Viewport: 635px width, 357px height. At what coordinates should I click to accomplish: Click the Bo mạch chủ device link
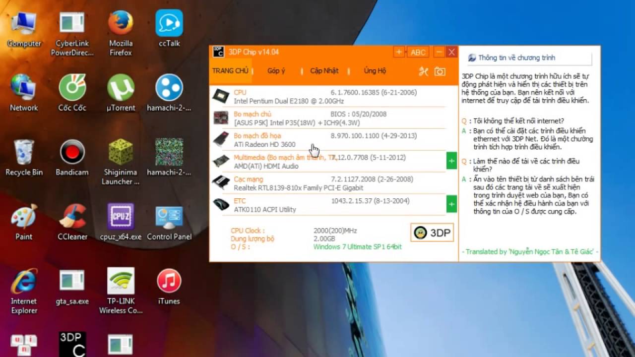pyautogui.click(x=253, y=114)
